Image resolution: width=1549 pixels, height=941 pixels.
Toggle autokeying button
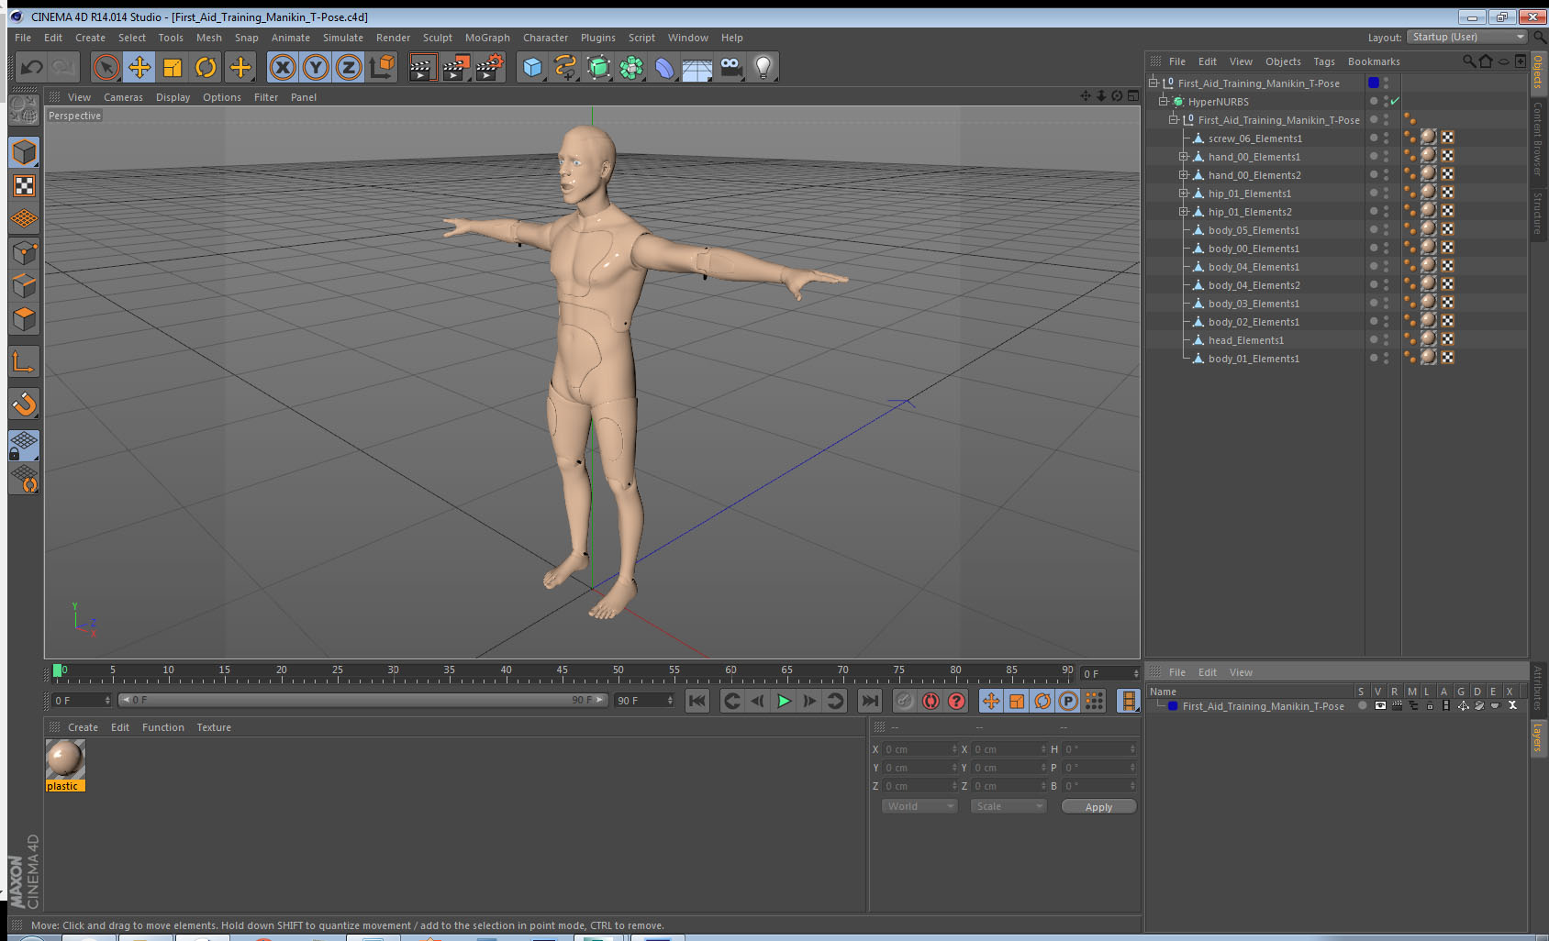[931, 701]
